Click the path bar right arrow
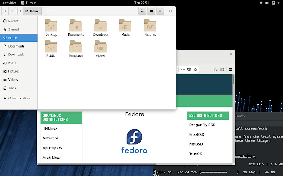This screenshot has height=176, width=283. pyautogui.click(x=44, y=11)
